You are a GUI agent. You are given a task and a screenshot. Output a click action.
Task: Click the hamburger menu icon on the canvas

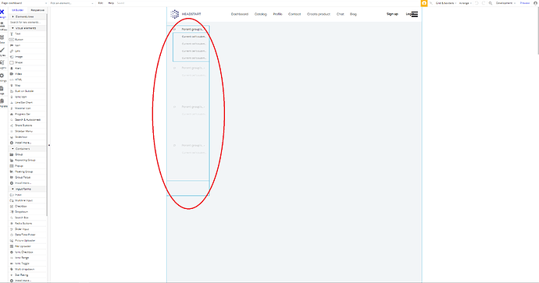coord(415,14)
